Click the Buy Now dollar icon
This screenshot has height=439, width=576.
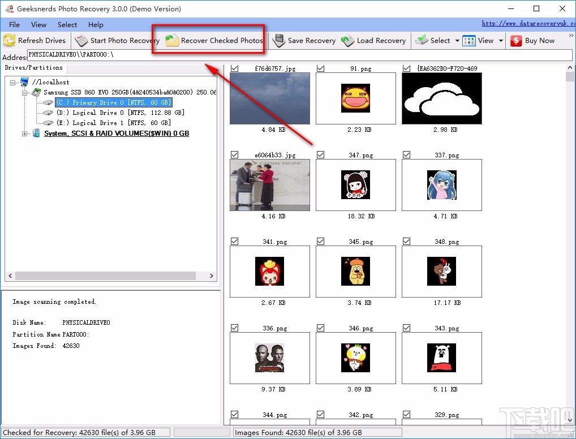click(516, 41)
